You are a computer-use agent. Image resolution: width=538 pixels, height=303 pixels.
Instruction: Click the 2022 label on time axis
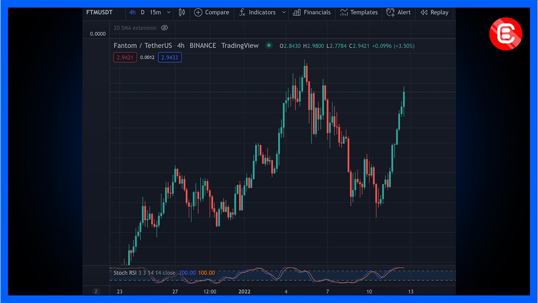245,292
